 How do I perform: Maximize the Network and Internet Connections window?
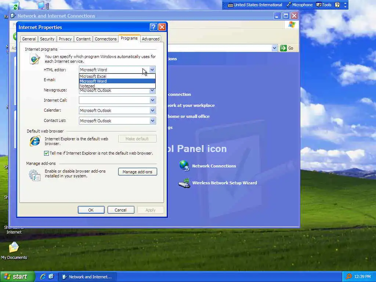pos(286,16)
